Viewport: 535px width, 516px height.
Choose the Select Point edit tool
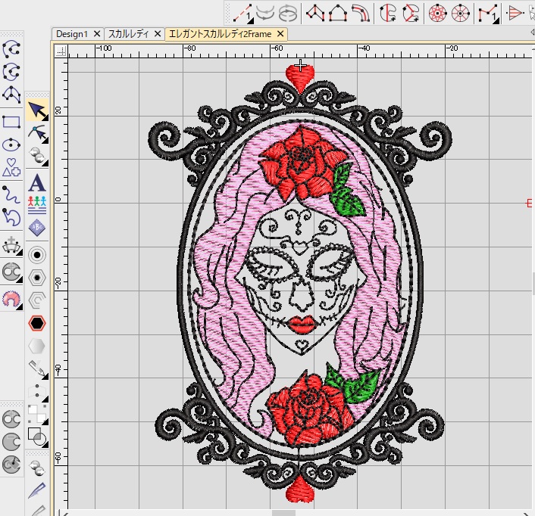(37, 133)
